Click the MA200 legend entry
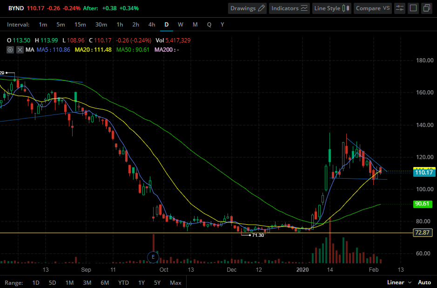 click(167, 50)
